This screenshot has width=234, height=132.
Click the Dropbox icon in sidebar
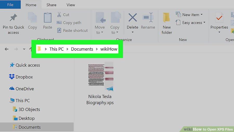tap(12, 76)
